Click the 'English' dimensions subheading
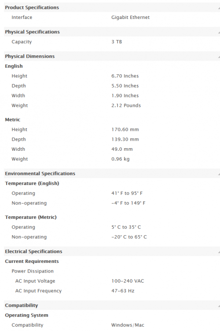 tap(14, 66)
